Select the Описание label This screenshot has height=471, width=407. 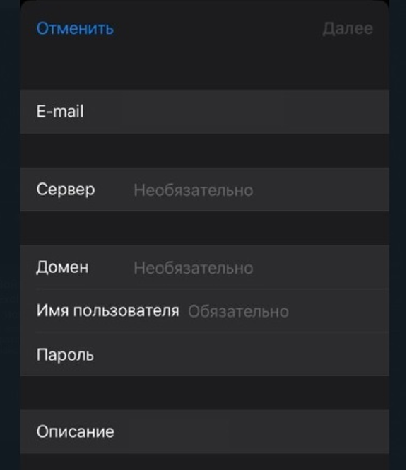pos(76,431)
